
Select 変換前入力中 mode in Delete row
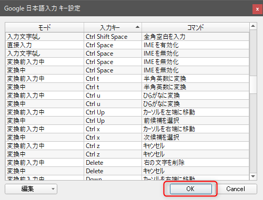click(45, 163)
